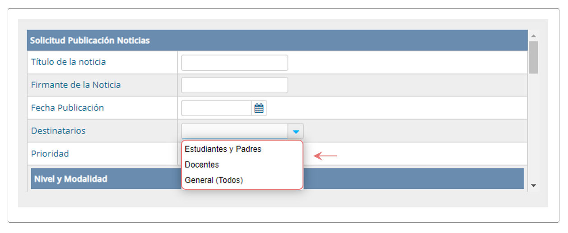This screenshot has height=233, width=568.
Task: Open the calendar date picker icon
Action: pos(259,108)
